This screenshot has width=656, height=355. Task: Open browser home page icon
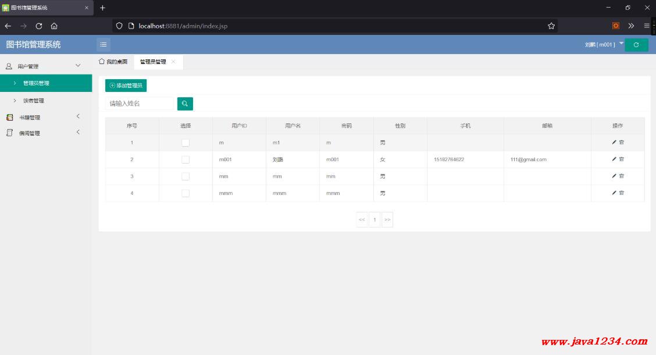coord(54,26)
